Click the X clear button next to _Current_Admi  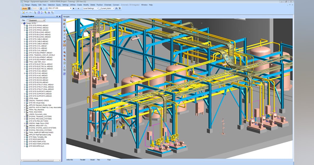(x=120, y=8)
